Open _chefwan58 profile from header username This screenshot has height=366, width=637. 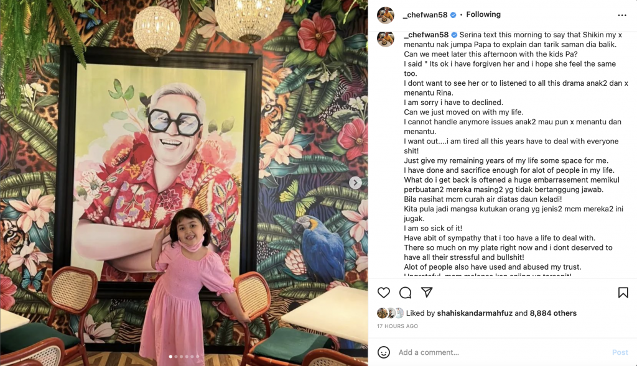[425, 15]
